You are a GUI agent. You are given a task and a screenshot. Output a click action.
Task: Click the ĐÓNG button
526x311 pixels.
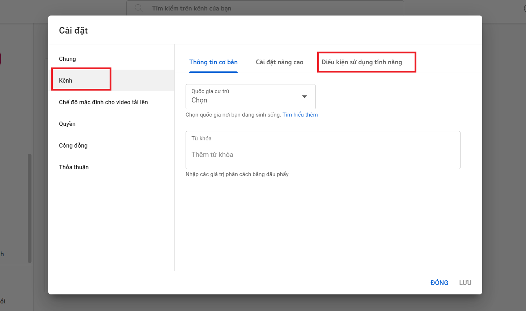[439, 283]
